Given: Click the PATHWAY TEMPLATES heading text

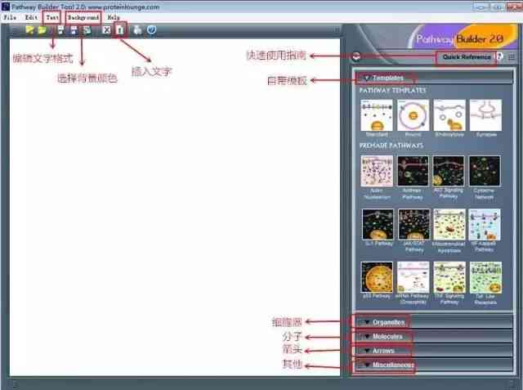Looking at the screenshot, I should pos(392,91).
